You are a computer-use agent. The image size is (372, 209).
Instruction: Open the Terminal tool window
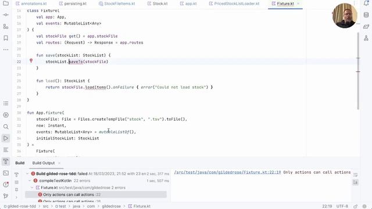6,173
